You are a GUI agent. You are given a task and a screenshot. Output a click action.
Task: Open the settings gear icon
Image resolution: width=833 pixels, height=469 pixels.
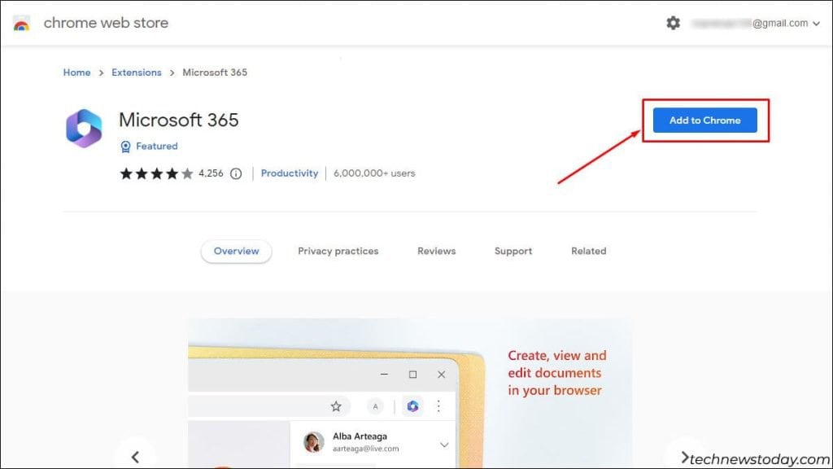[673, 24]
